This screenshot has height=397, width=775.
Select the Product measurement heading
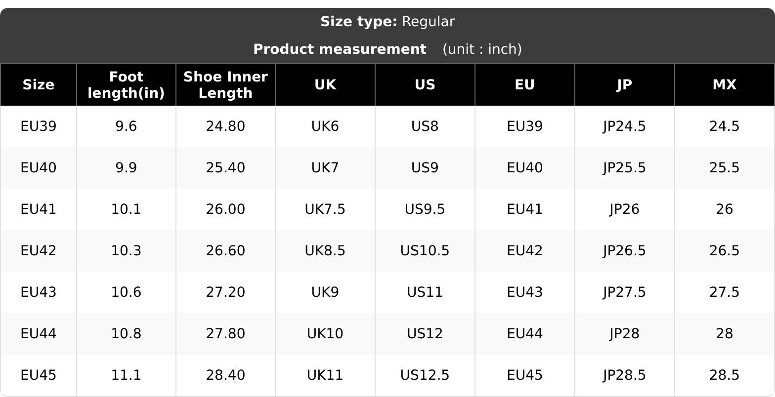click(x=340, y=49)
